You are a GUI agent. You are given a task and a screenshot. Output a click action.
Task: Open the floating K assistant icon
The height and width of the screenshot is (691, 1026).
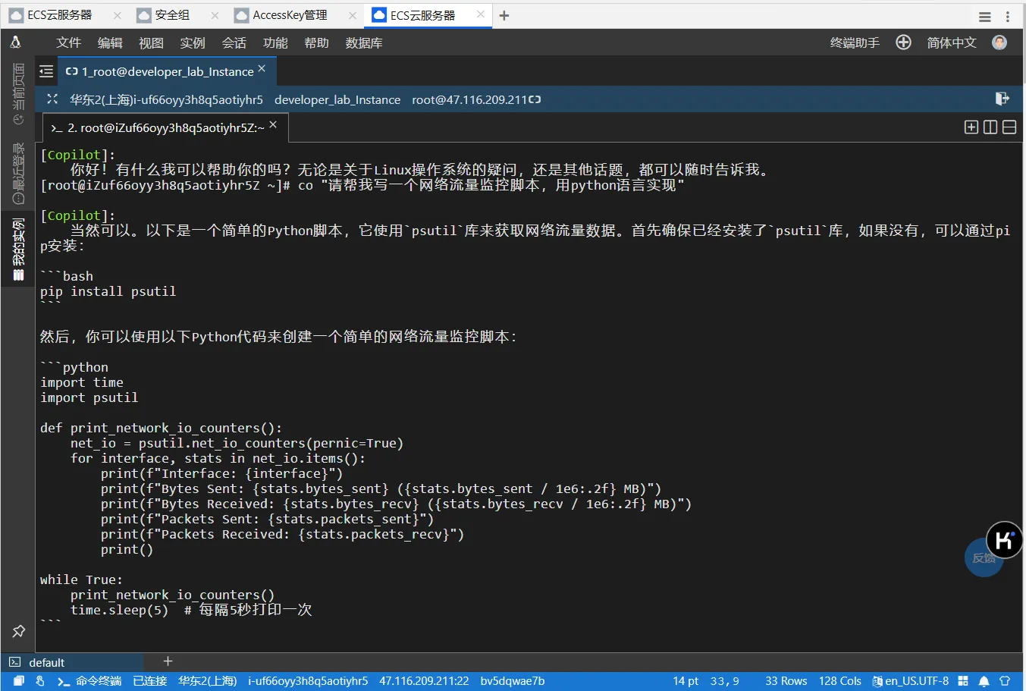(x=1004, y=540)
